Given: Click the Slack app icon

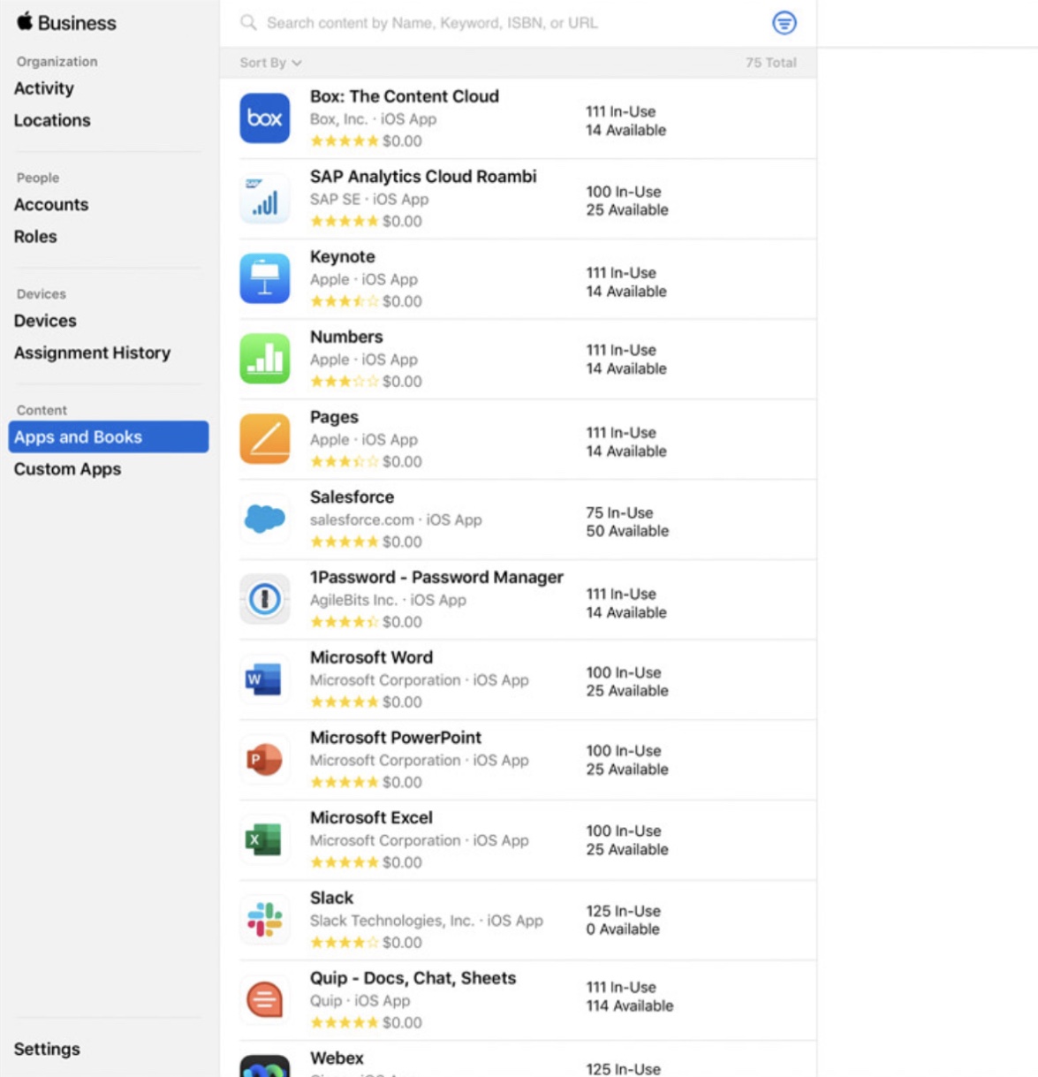Looking at the screenshot, I should (264, 920).
